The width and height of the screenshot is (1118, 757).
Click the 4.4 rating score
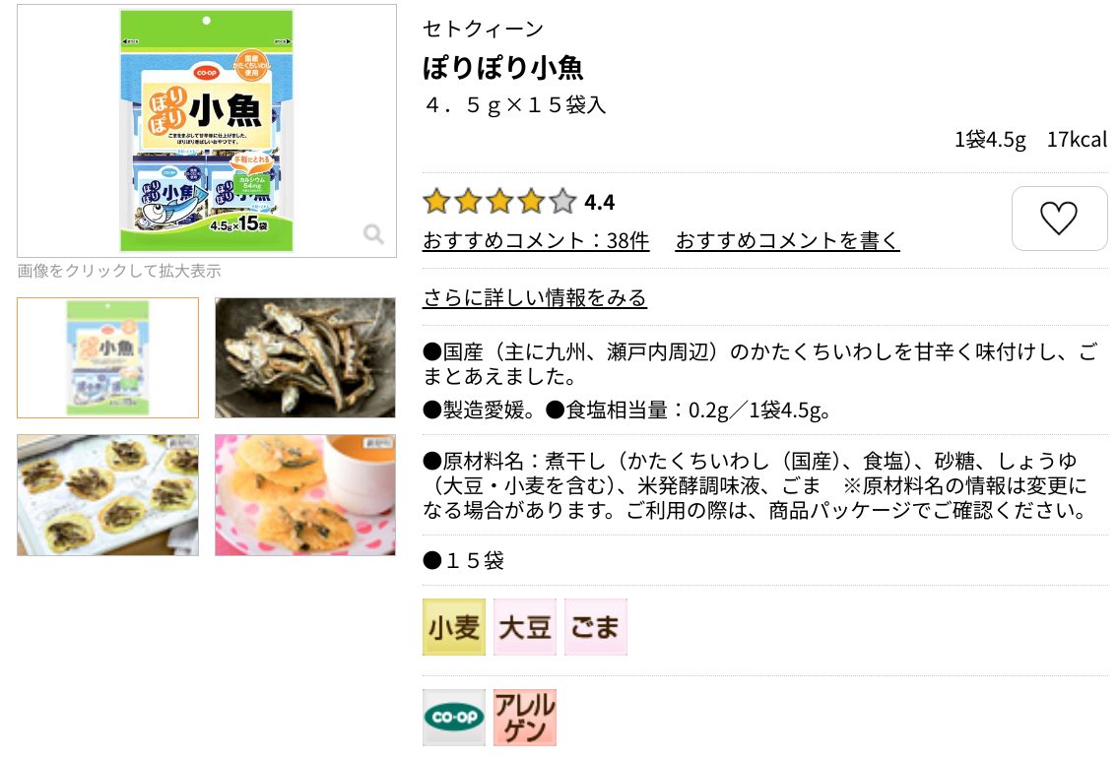599,203
